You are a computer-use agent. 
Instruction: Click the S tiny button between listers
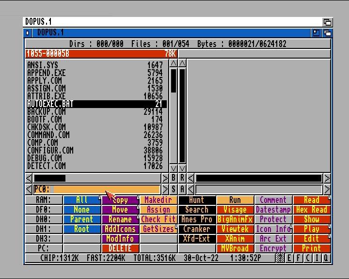(174, 189)
